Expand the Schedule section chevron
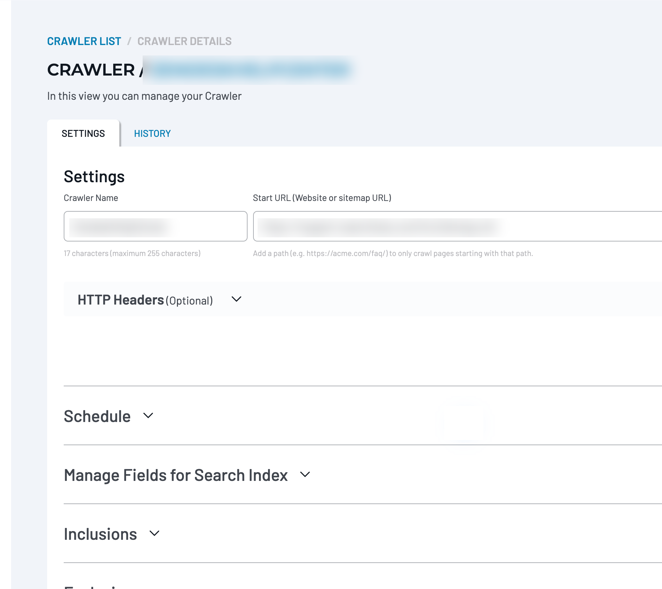The height and width of the screenshot is (589, 662). [148, 415]
